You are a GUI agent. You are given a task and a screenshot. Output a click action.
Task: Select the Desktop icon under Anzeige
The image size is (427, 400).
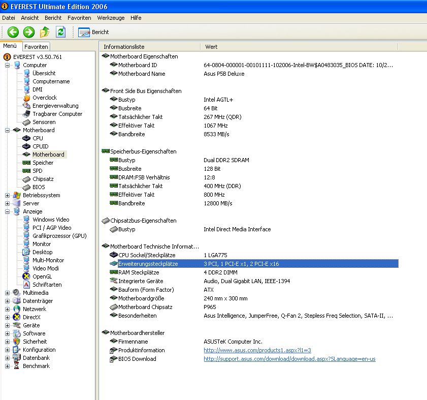26,252
